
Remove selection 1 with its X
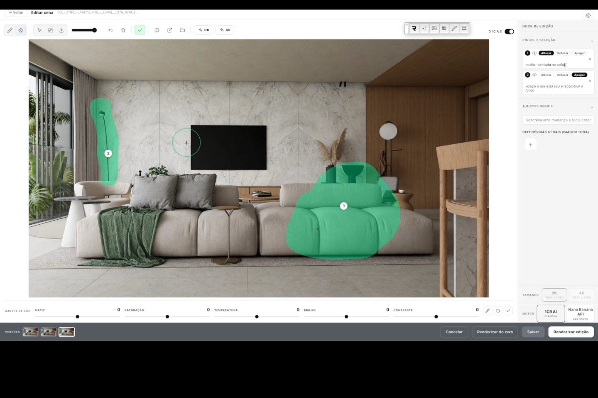[x=590, y=59]
